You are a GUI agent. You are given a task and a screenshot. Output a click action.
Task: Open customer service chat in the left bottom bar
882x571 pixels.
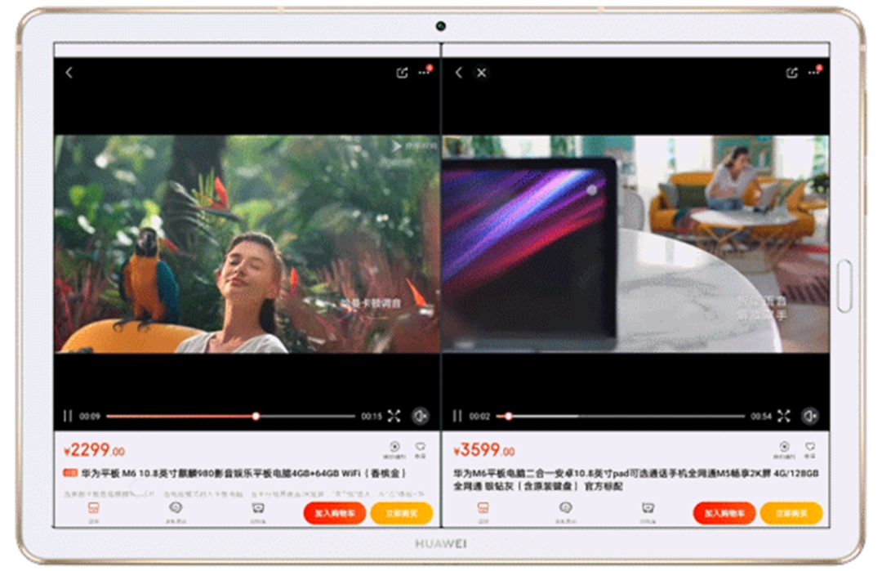coord(176,512)
